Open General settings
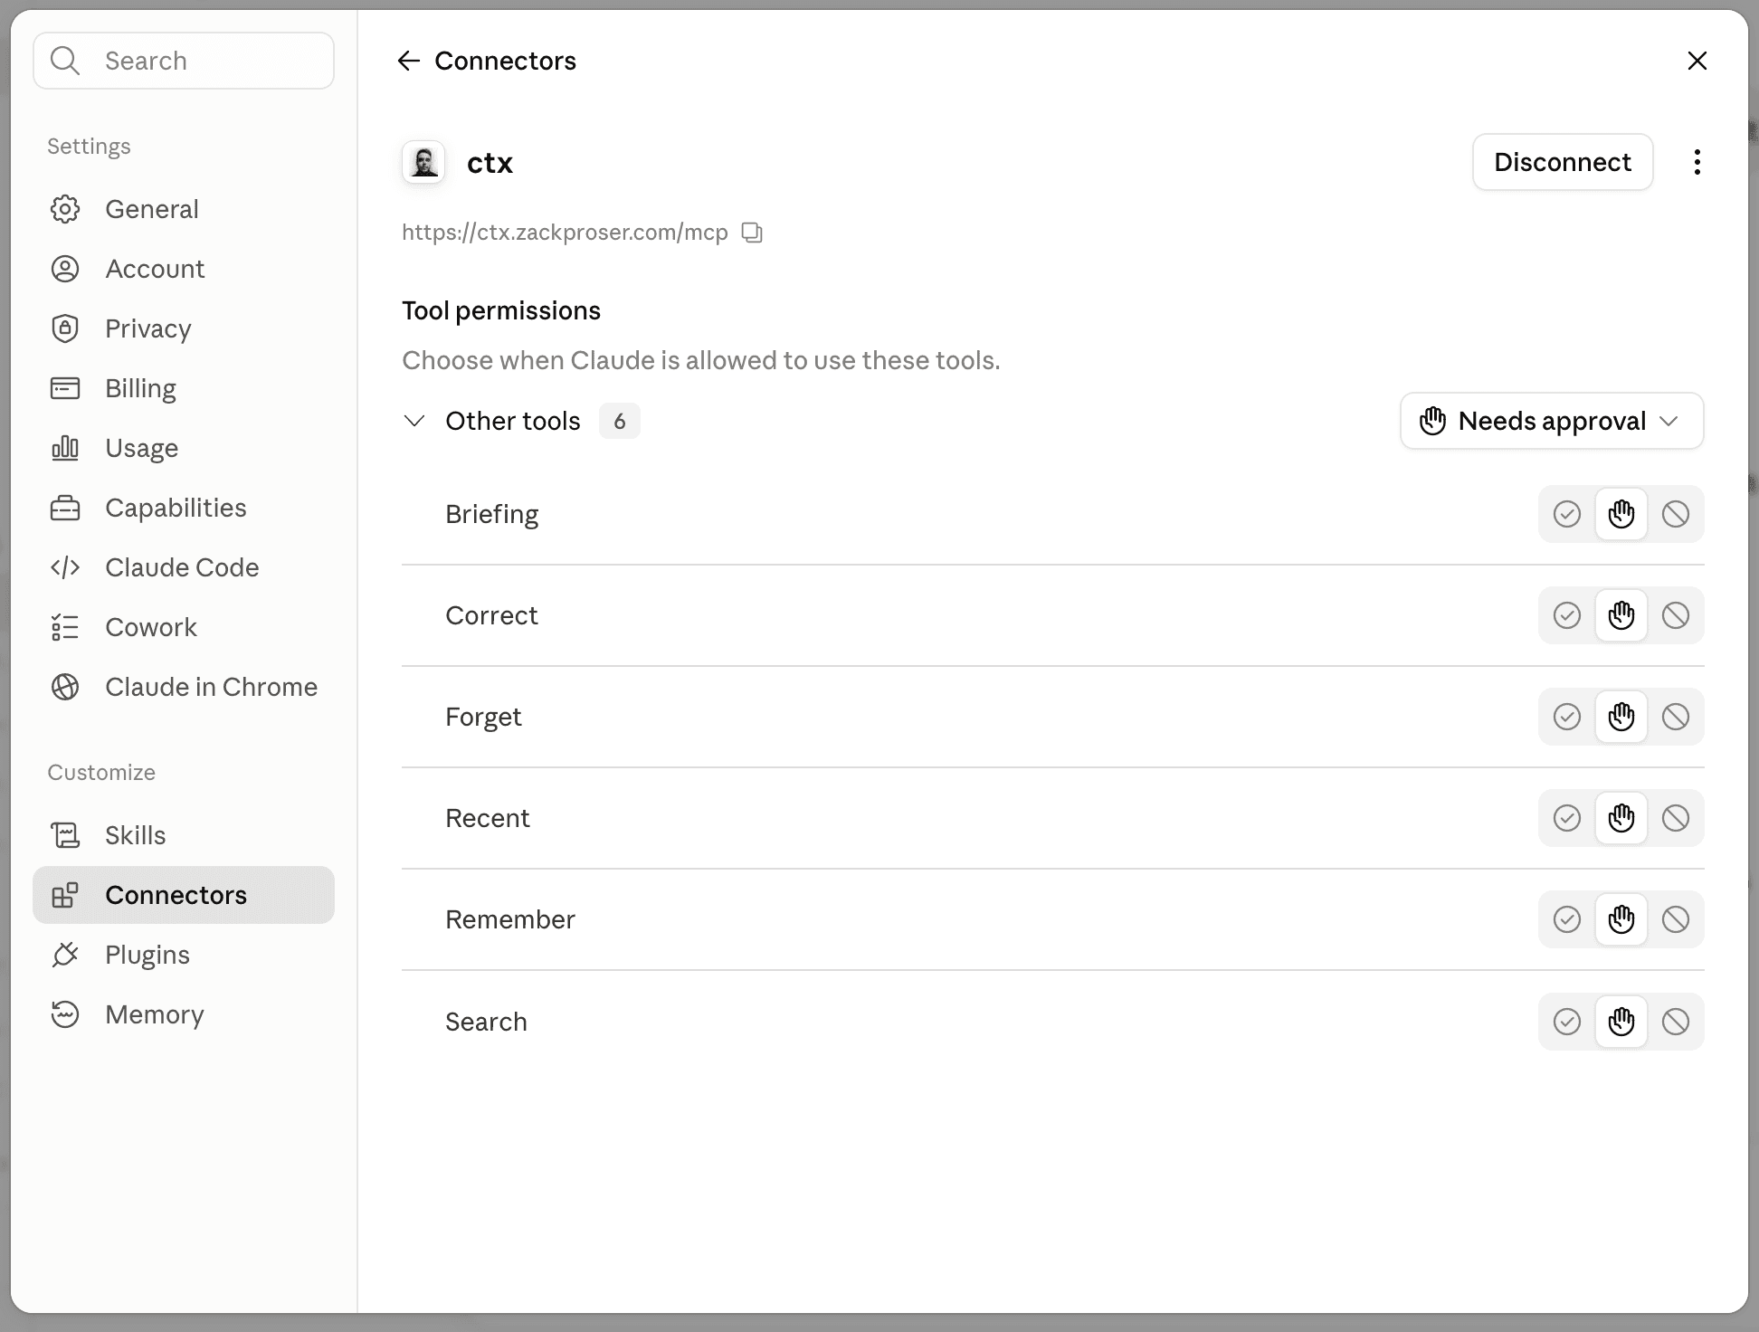The width and height of the screenshot is (1759, 1332). click(x=184, y=209)
